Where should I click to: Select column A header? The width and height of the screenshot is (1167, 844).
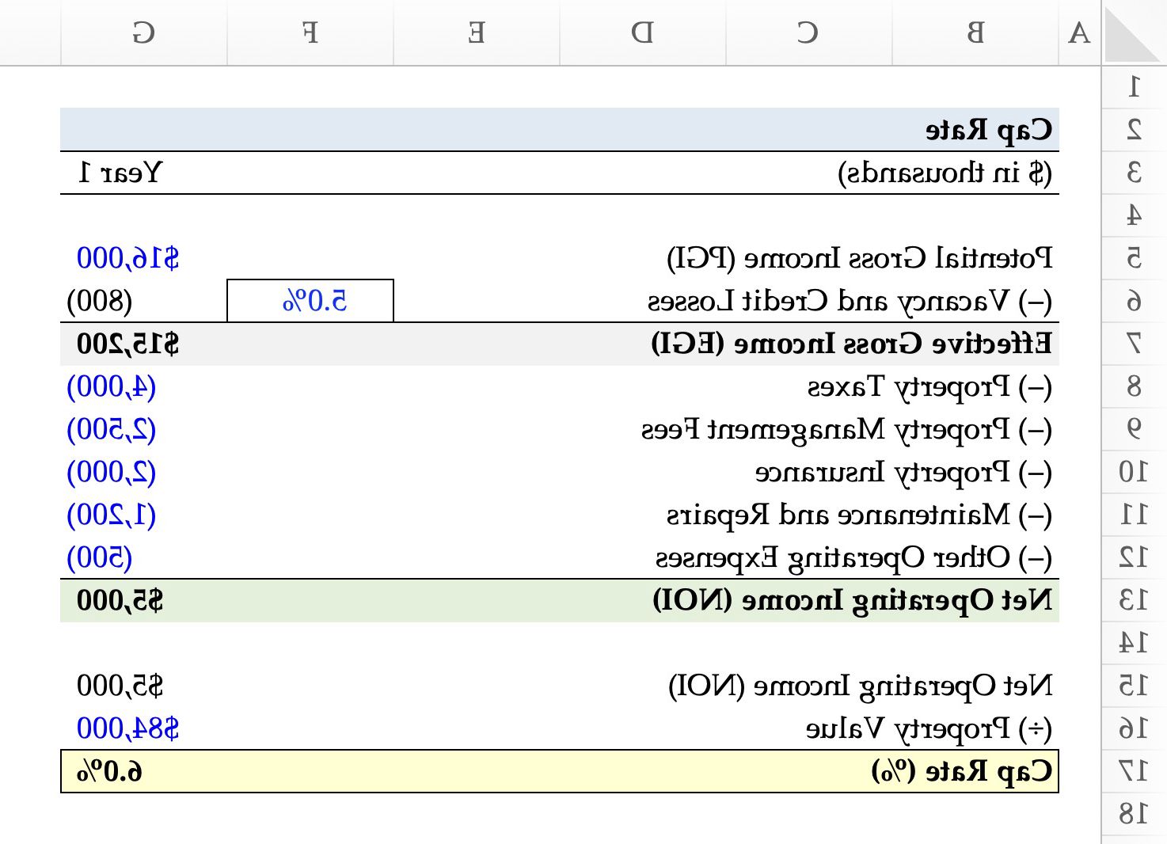(x=1079, y=33)
